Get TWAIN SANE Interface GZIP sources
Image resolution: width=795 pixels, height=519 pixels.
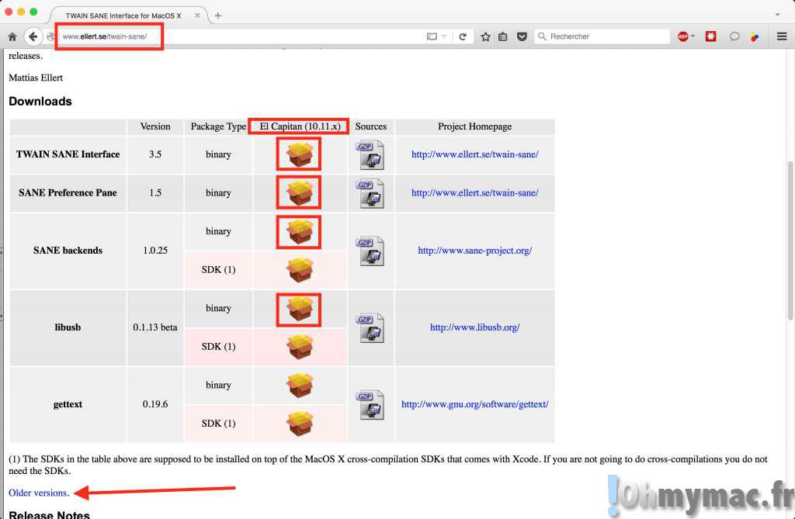[370, 154]
